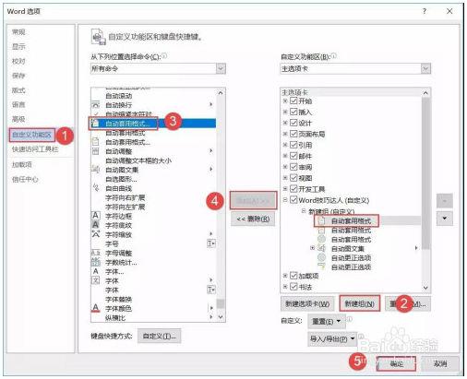The height and width of the screenshot is (379, 467).
Task: Click the 自由曲线 freeform curve icon
Action: click(x=96, y=187)
